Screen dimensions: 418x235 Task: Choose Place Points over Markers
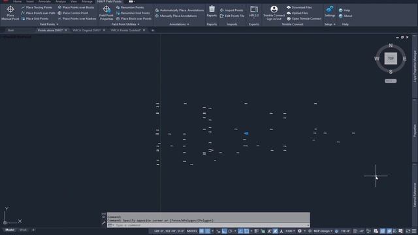click(x=77, y=19)
